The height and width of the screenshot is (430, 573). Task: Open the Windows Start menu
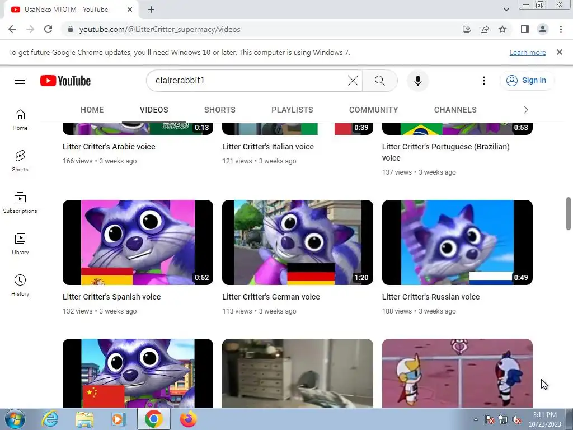pyautogui.click(x=15, y=419)
